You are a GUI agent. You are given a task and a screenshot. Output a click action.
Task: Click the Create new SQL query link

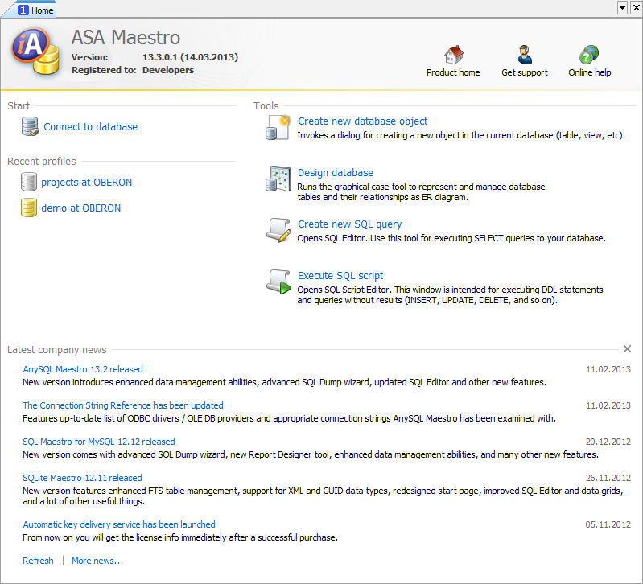tap(350, 224)
